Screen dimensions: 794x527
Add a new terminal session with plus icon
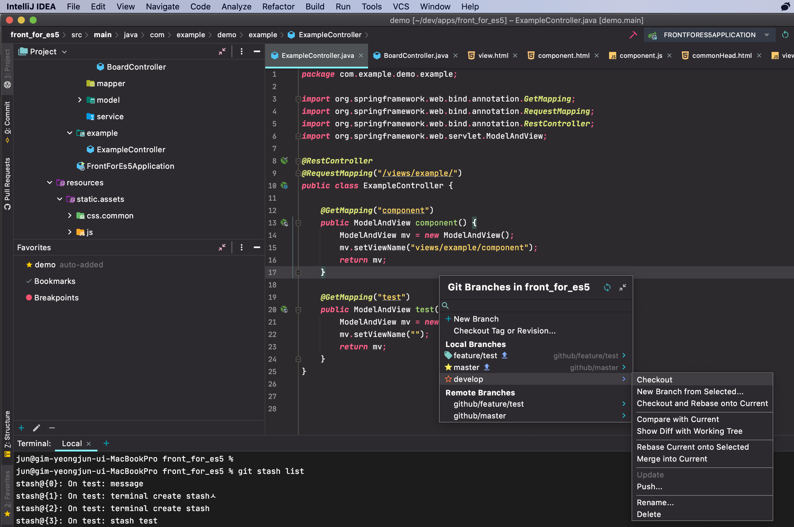[106, 443]
